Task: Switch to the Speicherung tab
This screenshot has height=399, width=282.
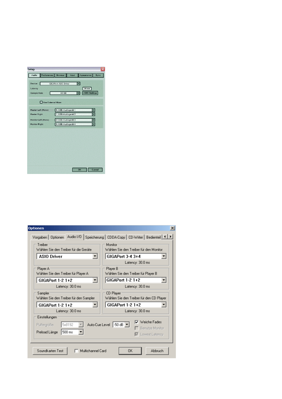Action: tap(95, 237)
